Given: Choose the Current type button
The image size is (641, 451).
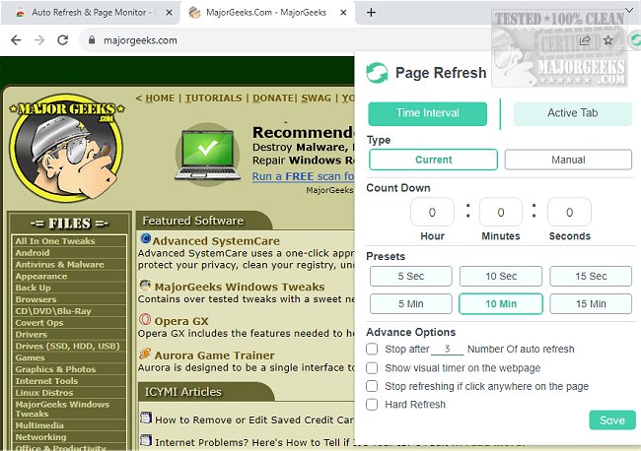Looking at the screenshot, I should click(433, 160).
